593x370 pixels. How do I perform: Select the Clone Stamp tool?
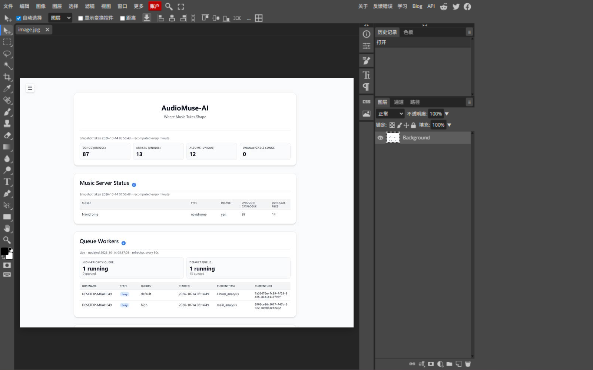(7, 124)
